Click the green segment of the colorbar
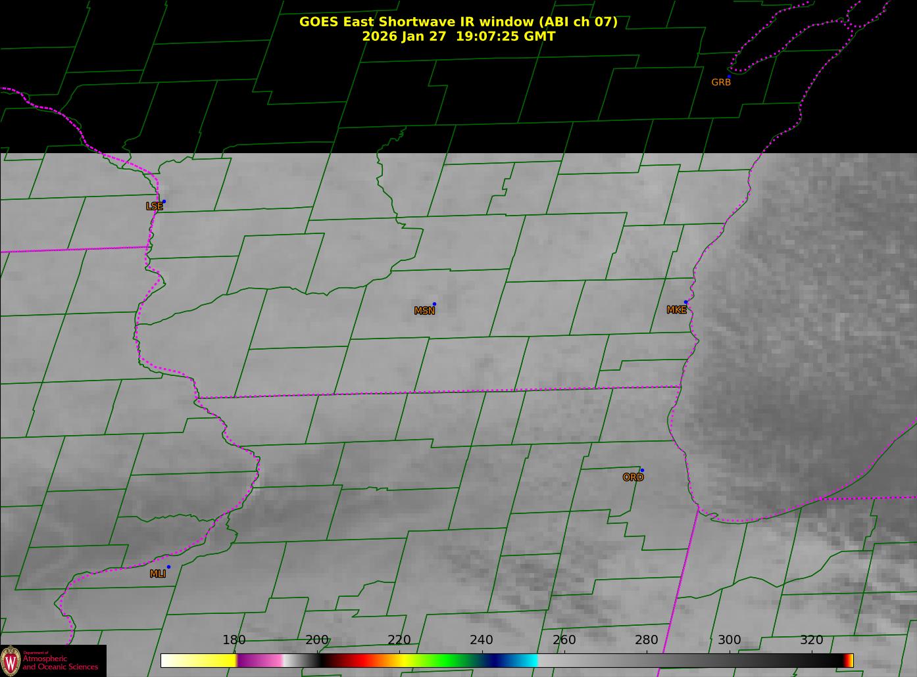 447,661
